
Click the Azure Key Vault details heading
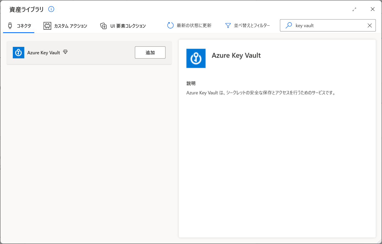pos(236,56)
